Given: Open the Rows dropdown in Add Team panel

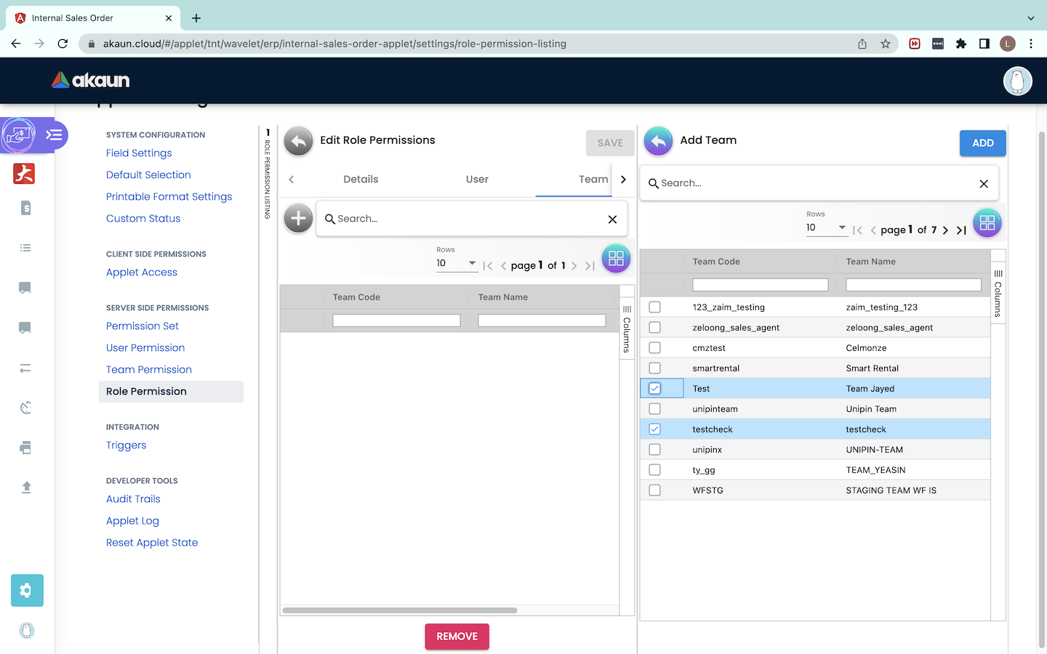Looking at the screenshot, I should [x=826, y=228].
